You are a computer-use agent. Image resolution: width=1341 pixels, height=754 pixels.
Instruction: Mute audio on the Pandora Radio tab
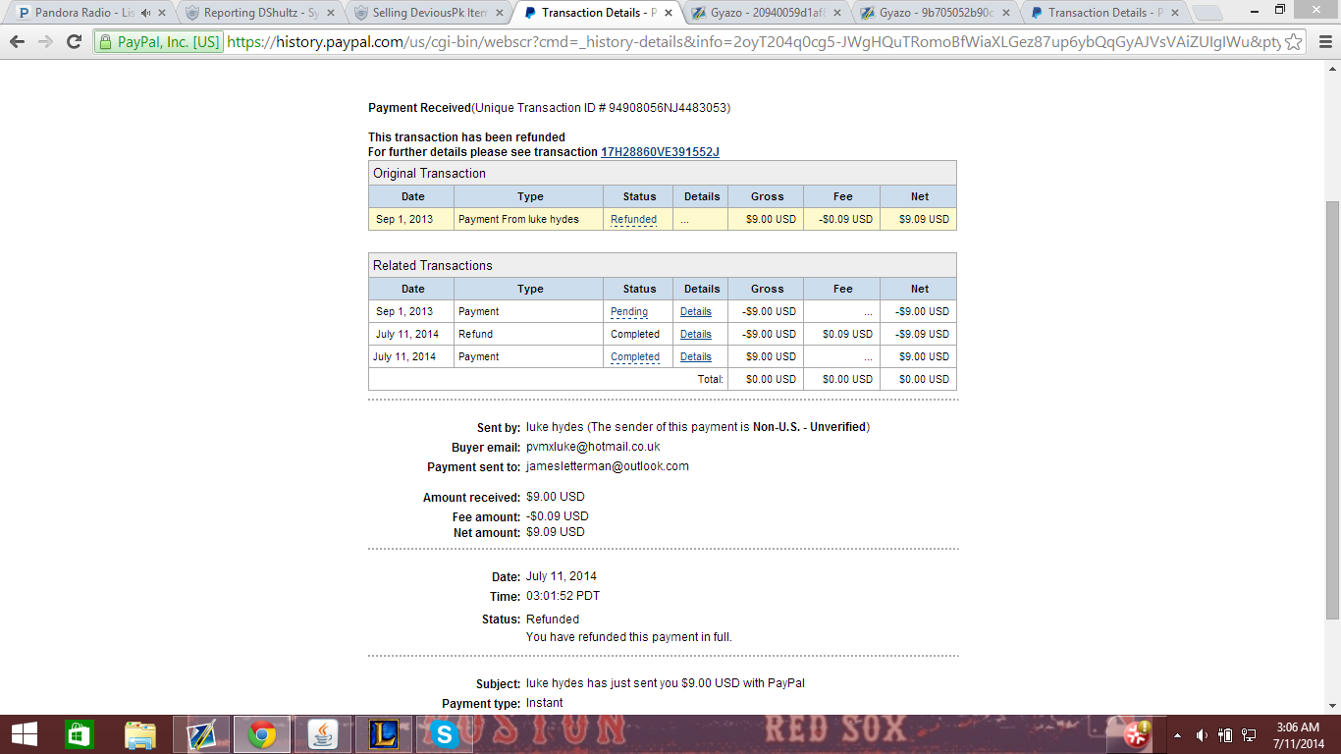tap(146, 13)
